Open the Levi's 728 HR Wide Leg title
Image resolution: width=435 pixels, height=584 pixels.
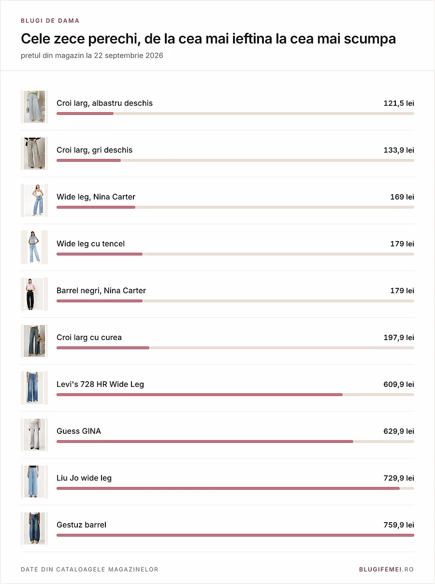(100, 384)
